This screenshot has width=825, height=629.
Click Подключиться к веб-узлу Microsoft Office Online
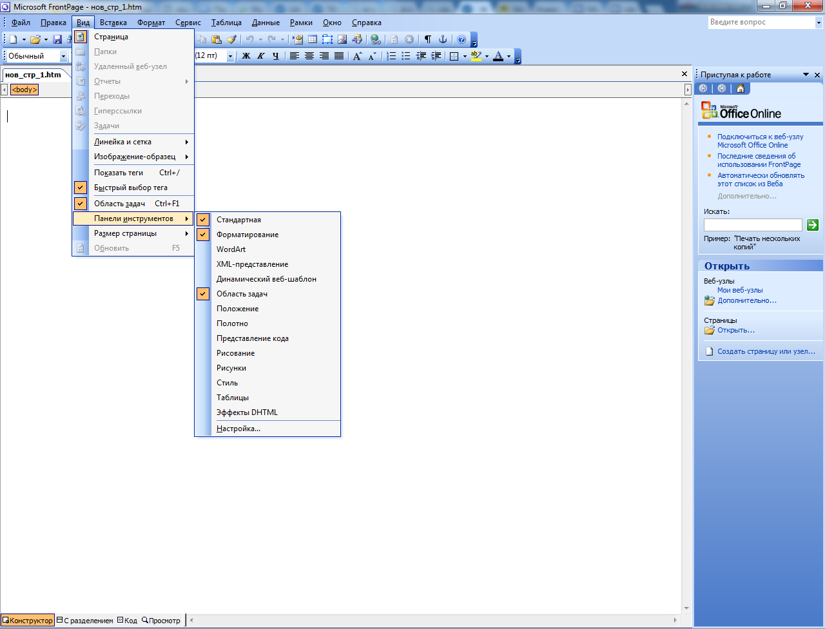click(761, 140)
